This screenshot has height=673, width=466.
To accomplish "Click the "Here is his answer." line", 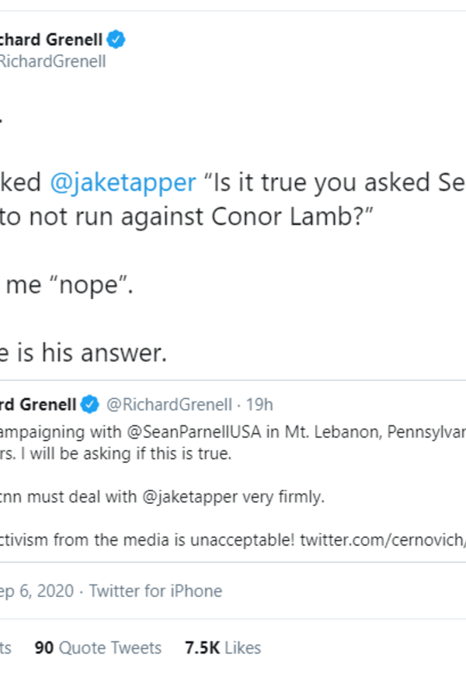I will point(85,354).
